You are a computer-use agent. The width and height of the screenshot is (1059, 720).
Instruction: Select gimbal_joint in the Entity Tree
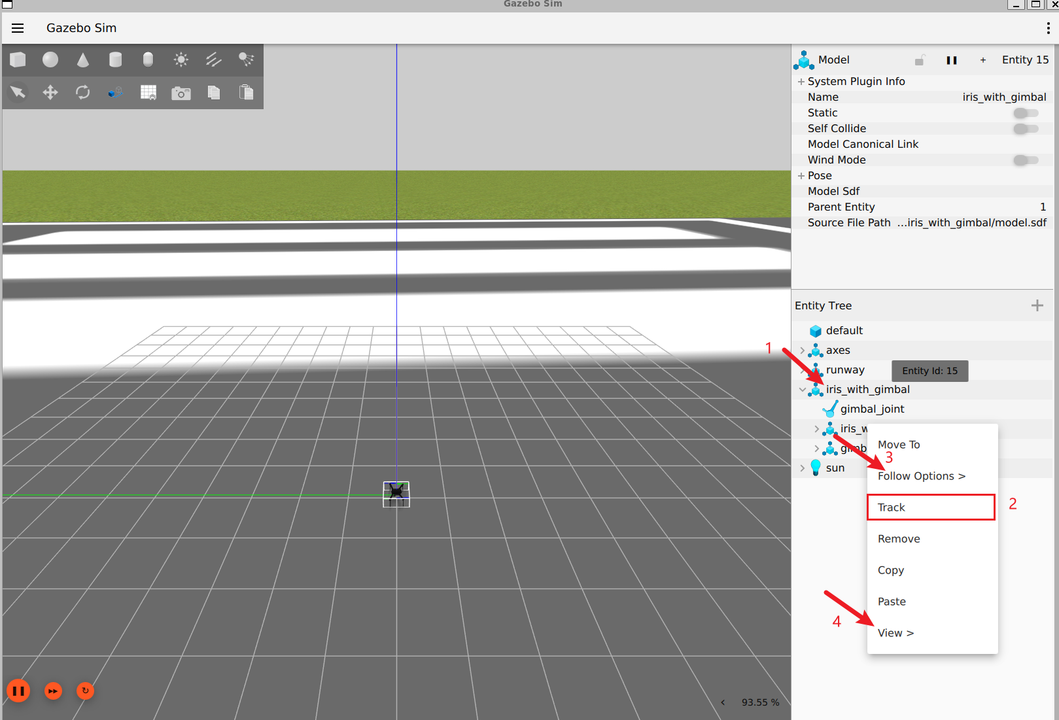pos(872,409)
